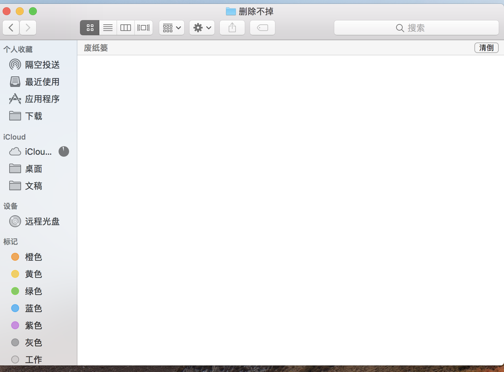
Task: Select 最近使用 in the sidebar
Action: click(x=42, y=82)
